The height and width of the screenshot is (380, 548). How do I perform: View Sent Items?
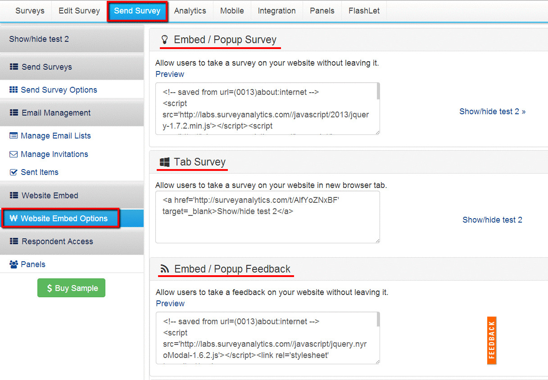40,172
